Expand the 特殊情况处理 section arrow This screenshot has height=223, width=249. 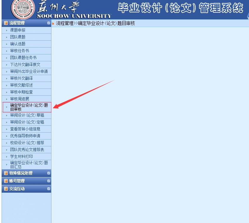click(x=49, y=173)
